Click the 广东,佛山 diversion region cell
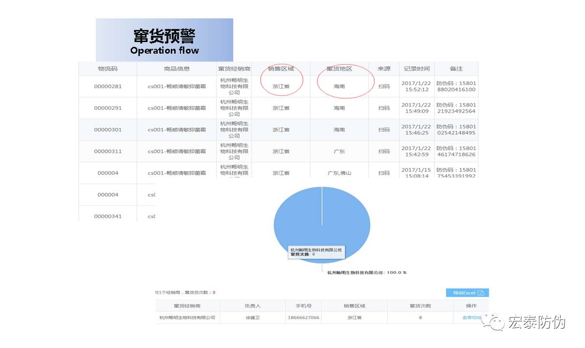Viewport: 585px width, 348px height. pos(340,172)
